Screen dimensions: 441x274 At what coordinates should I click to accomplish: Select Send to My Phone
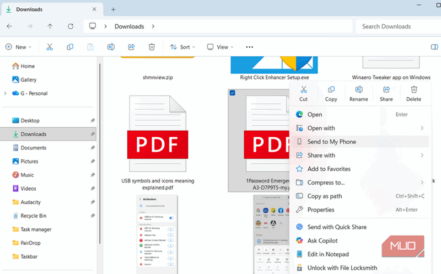(x=331, y=142)
